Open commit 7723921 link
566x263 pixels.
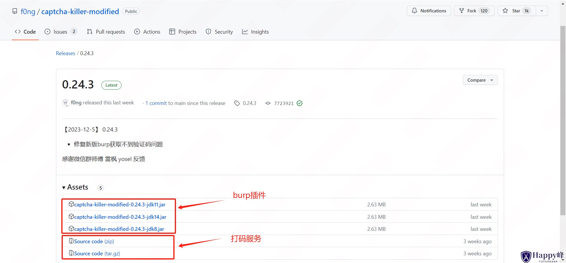284,103
